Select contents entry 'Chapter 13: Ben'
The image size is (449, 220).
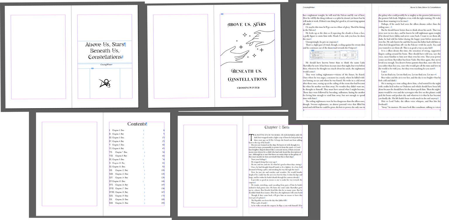(x=122, y=174)
